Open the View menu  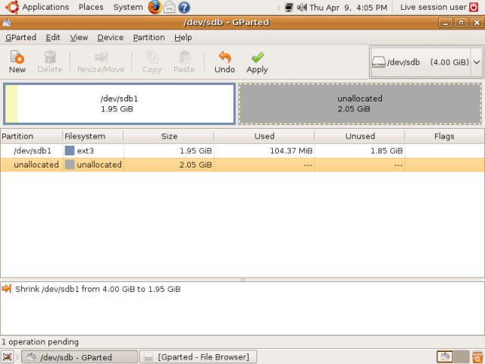point(79,37)
